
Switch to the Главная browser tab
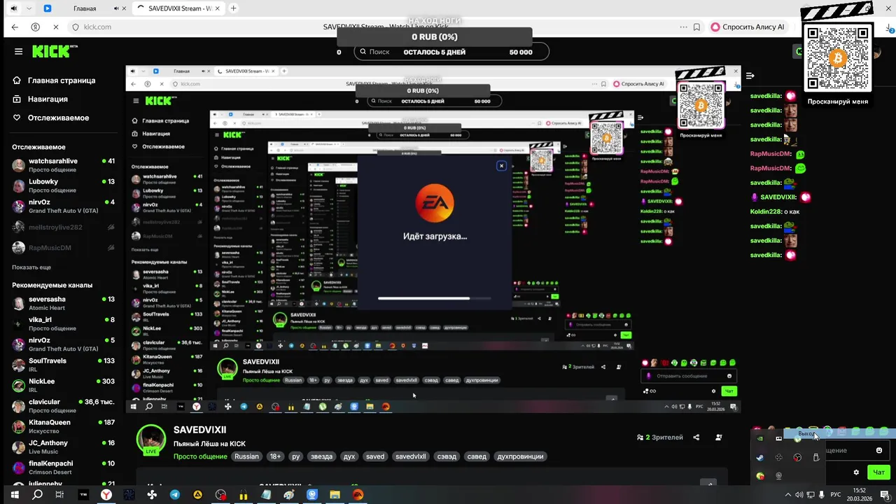(x=84, y=8)
